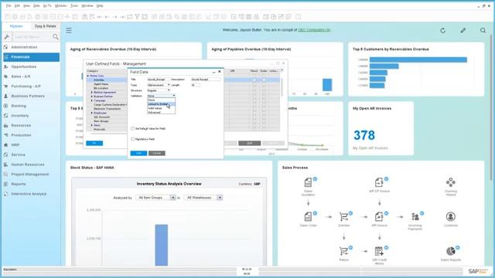Image resolution: width=495 pixels, height=278 pixels.
Task: Choose Valid Values in Validation list
Action: point(161,108)
